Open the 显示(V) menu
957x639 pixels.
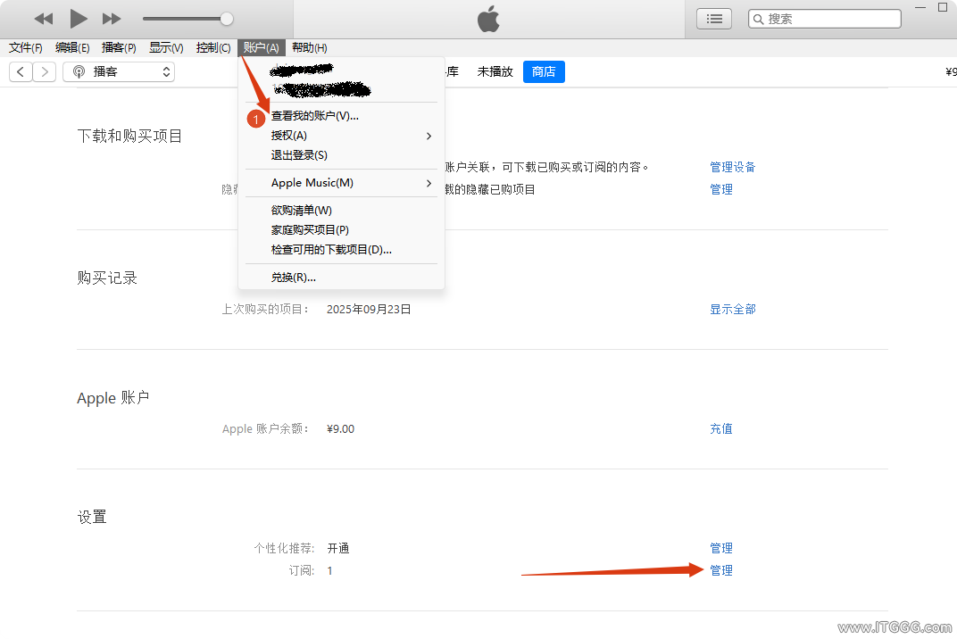tap(166, 47)
